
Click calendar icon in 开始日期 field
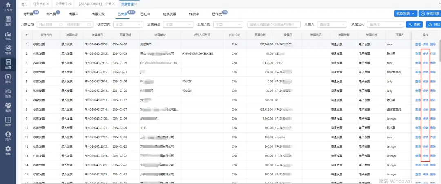click(61, 24)
